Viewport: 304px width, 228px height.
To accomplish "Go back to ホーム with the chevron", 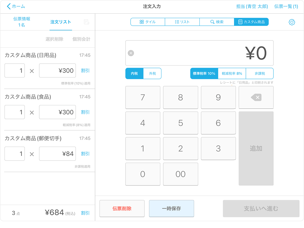I will (9, 7).
